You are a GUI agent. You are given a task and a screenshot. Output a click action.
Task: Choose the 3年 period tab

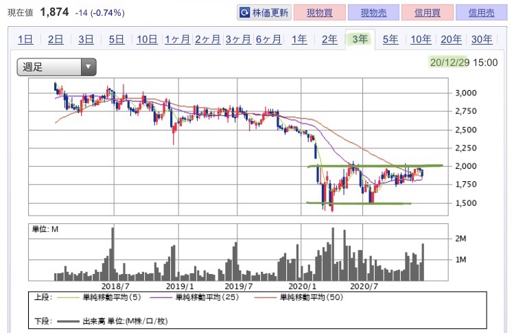[360, 39]
